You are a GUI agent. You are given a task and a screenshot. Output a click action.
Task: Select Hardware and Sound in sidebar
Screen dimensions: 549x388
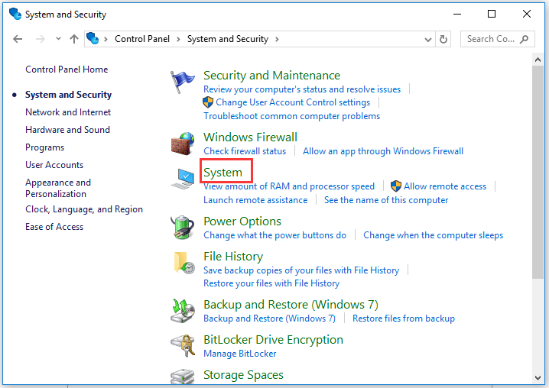point(67,130)
